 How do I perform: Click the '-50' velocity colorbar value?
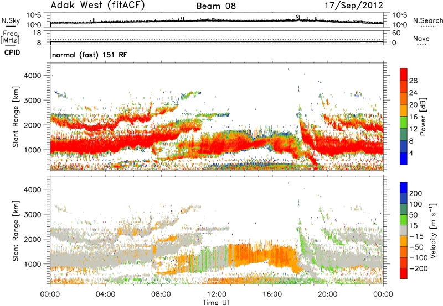[416, 247]
